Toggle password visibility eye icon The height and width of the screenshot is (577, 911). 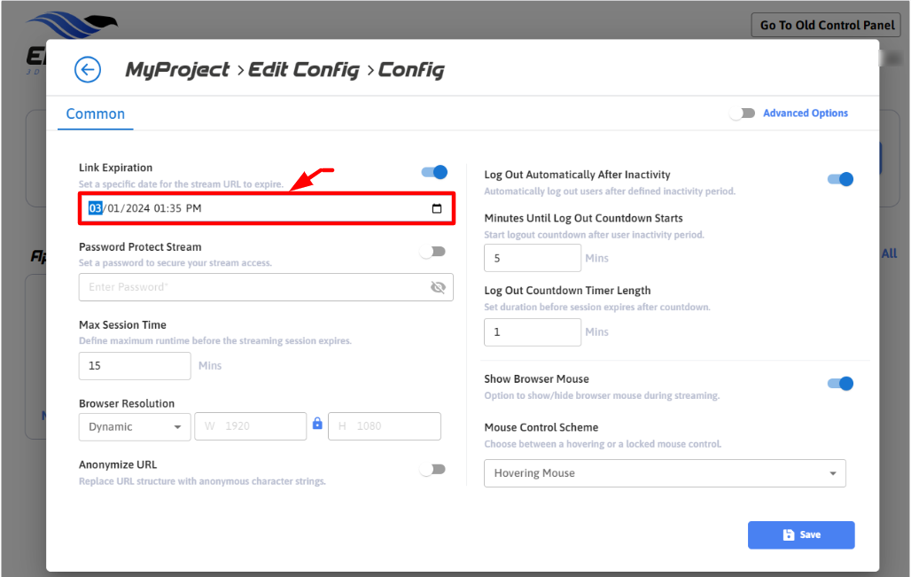pyautogui.click(x=437, y=287)
